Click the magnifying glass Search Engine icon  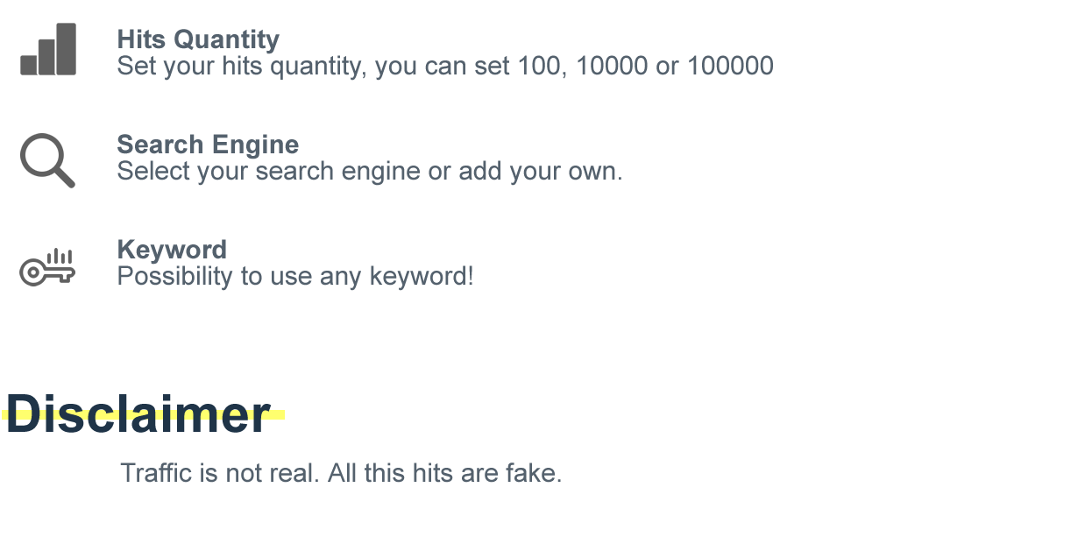point(46,159)
